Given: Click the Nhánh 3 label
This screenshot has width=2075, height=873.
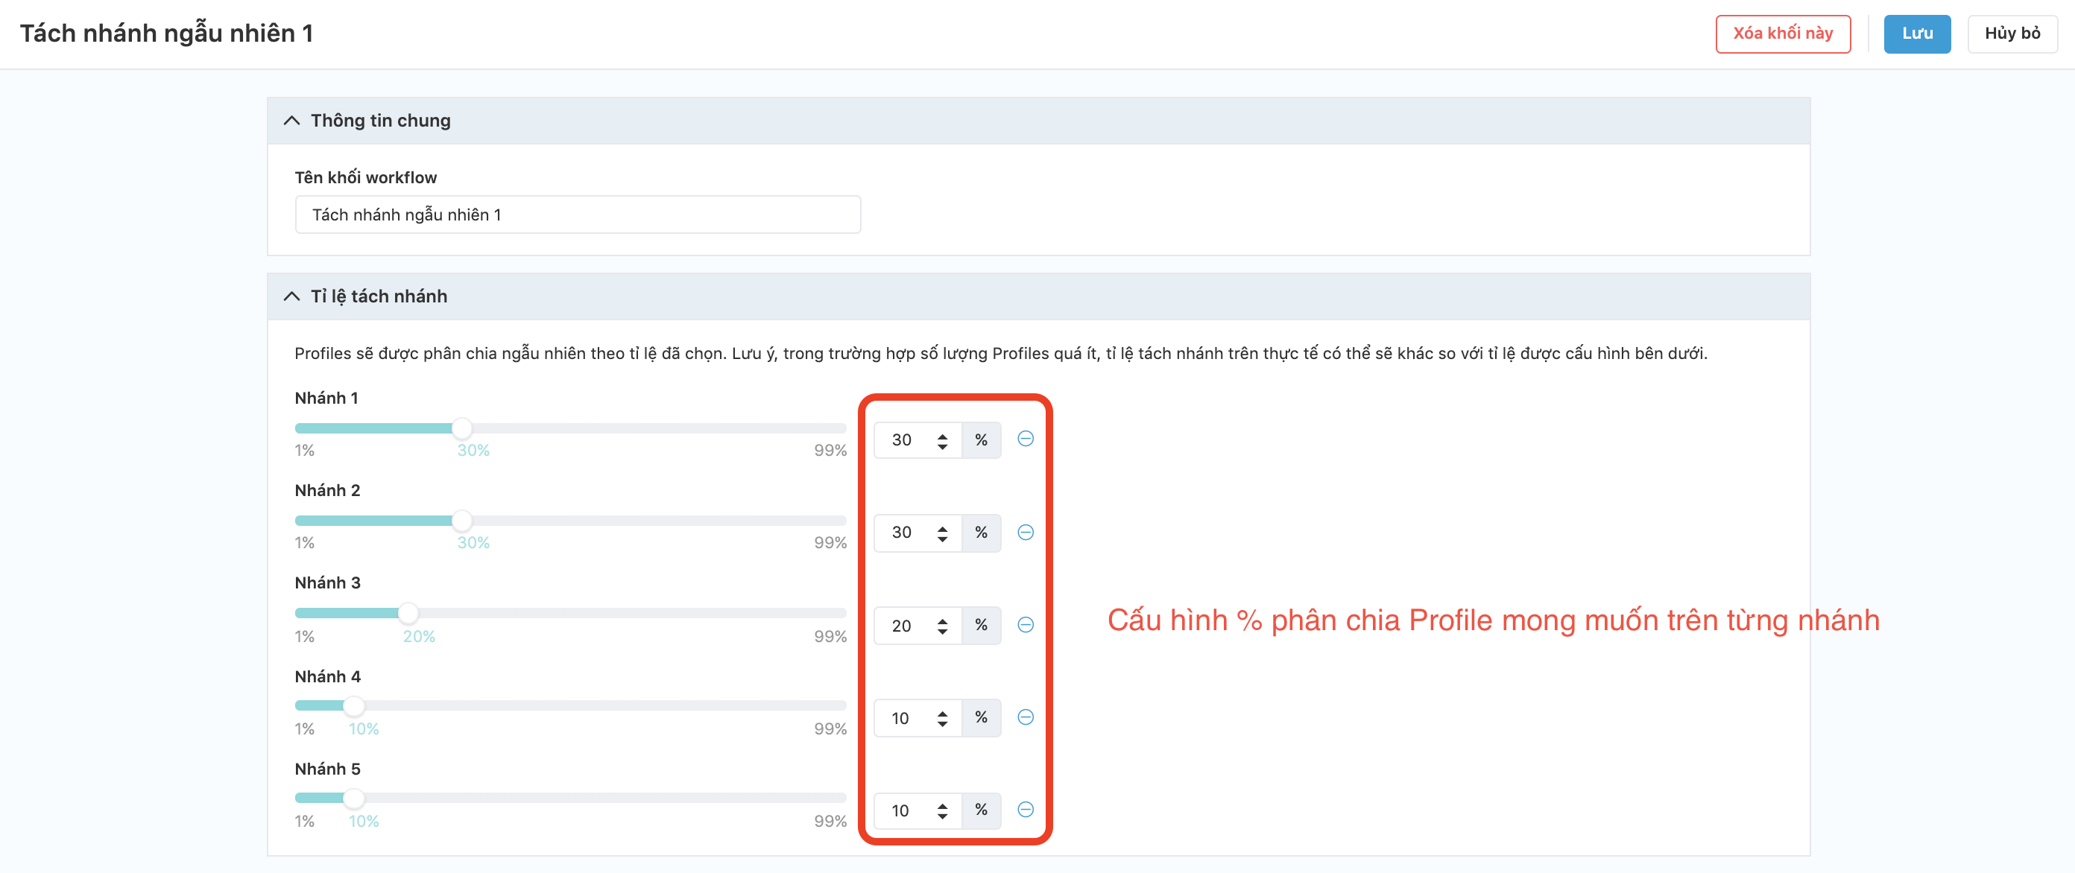Looking at the screenshot, I should [x=327, y=583].
